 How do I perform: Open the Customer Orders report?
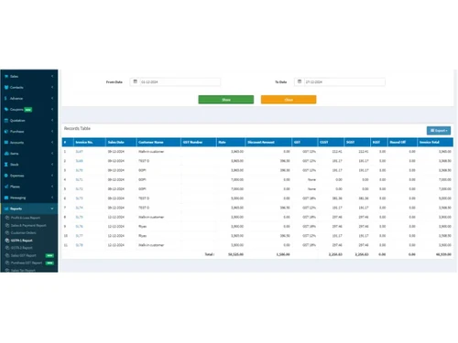point(24,232)
